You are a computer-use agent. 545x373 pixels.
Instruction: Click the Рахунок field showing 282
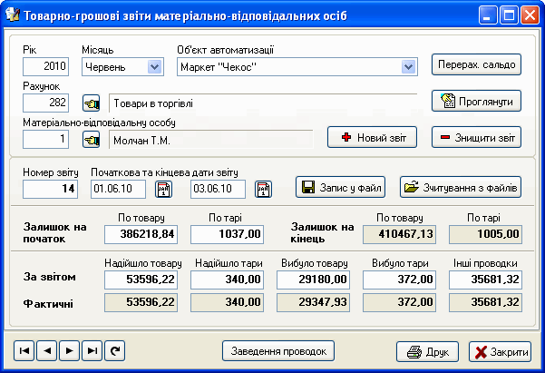(45, 103)
